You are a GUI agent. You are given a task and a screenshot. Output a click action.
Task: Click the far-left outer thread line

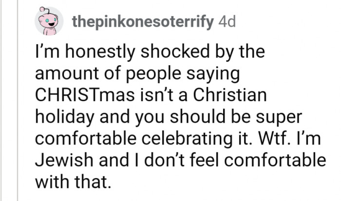1,100
